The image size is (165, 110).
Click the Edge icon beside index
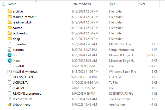coord(10,61)
